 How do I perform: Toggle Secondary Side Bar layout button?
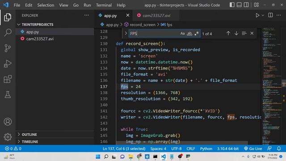[246, 5]
